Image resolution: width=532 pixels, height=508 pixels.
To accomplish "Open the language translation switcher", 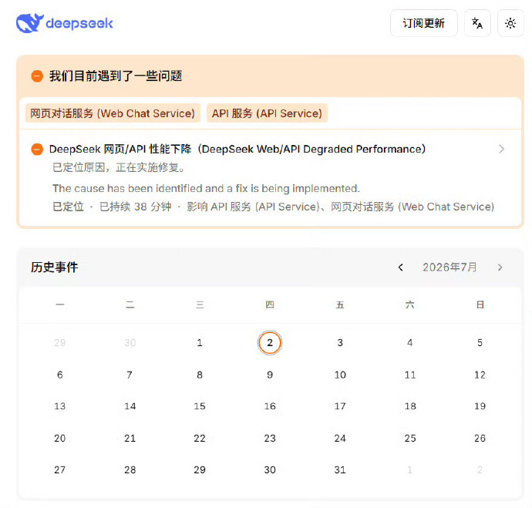I will (x=477, y=23).
